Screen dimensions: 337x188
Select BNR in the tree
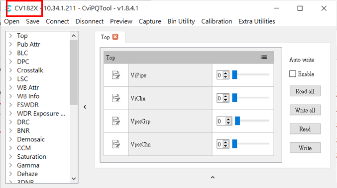coord(23,130)
